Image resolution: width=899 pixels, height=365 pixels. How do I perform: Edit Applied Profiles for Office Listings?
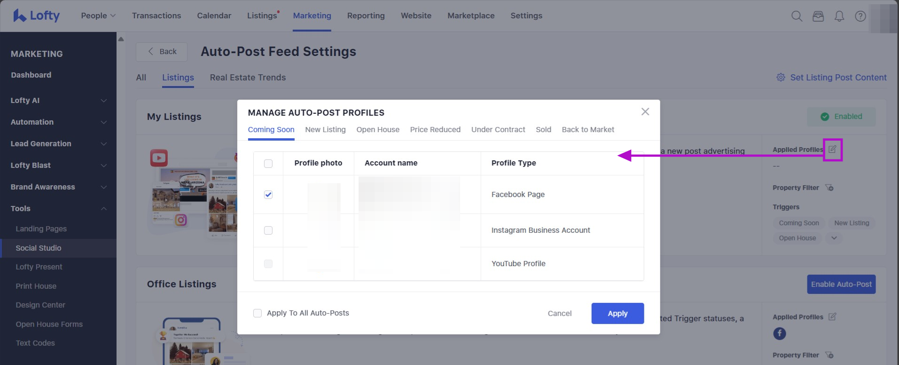[x=832, y=317]
